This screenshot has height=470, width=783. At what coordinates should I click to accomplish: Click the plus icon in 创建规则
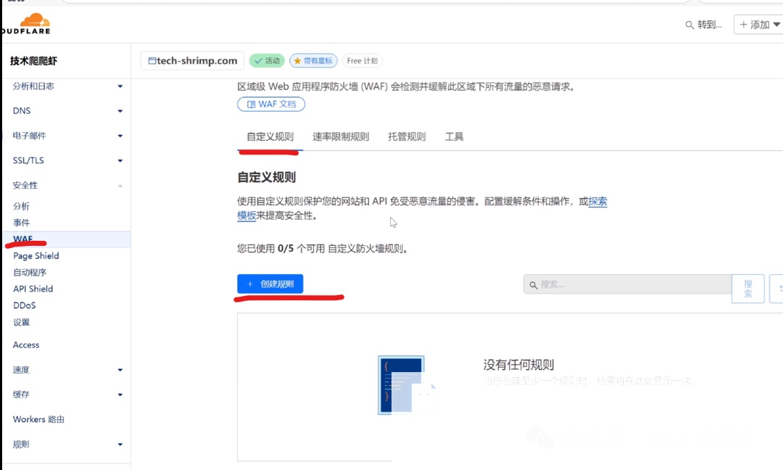[250, 284]
